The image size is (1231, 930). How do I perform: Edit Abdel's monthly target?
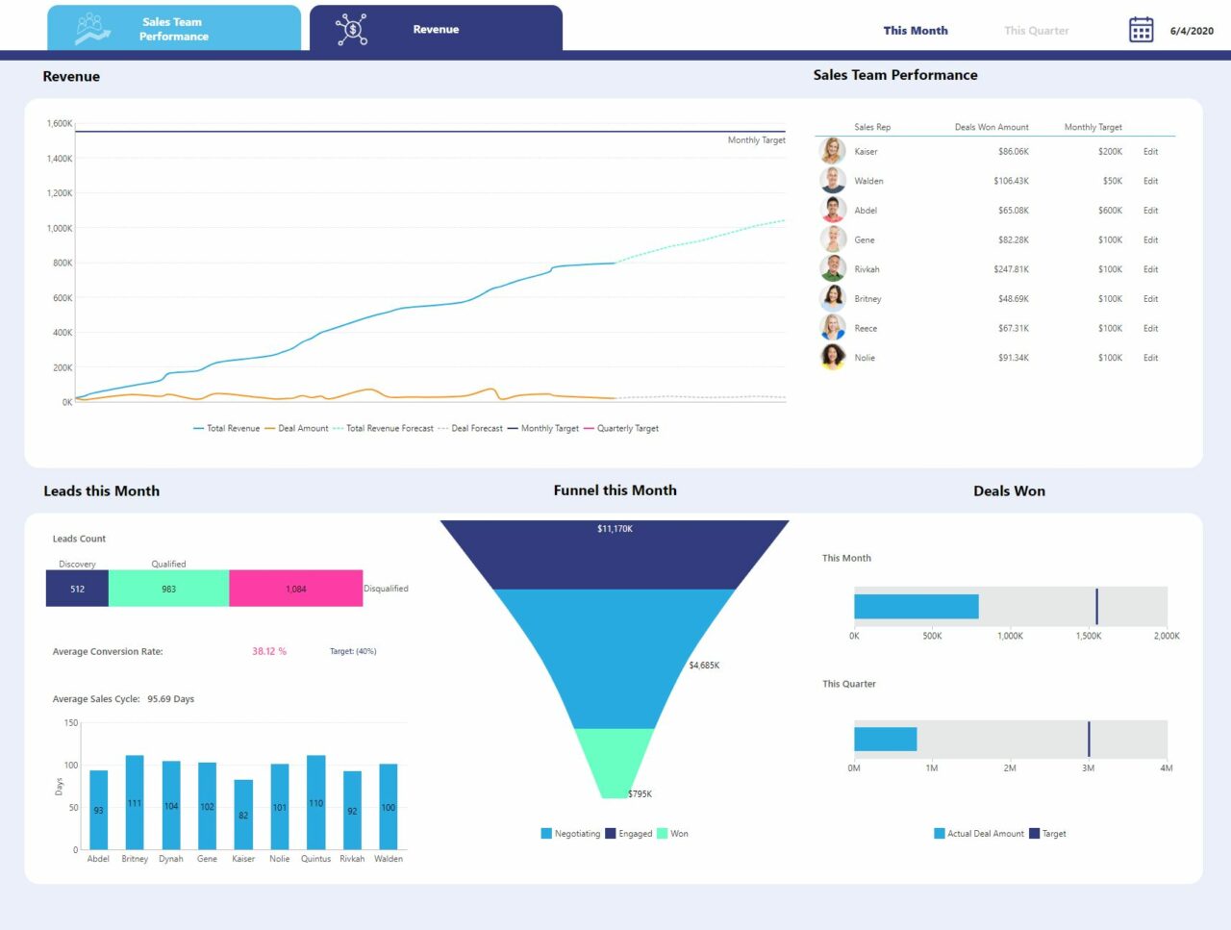[x=1150, y=210]
